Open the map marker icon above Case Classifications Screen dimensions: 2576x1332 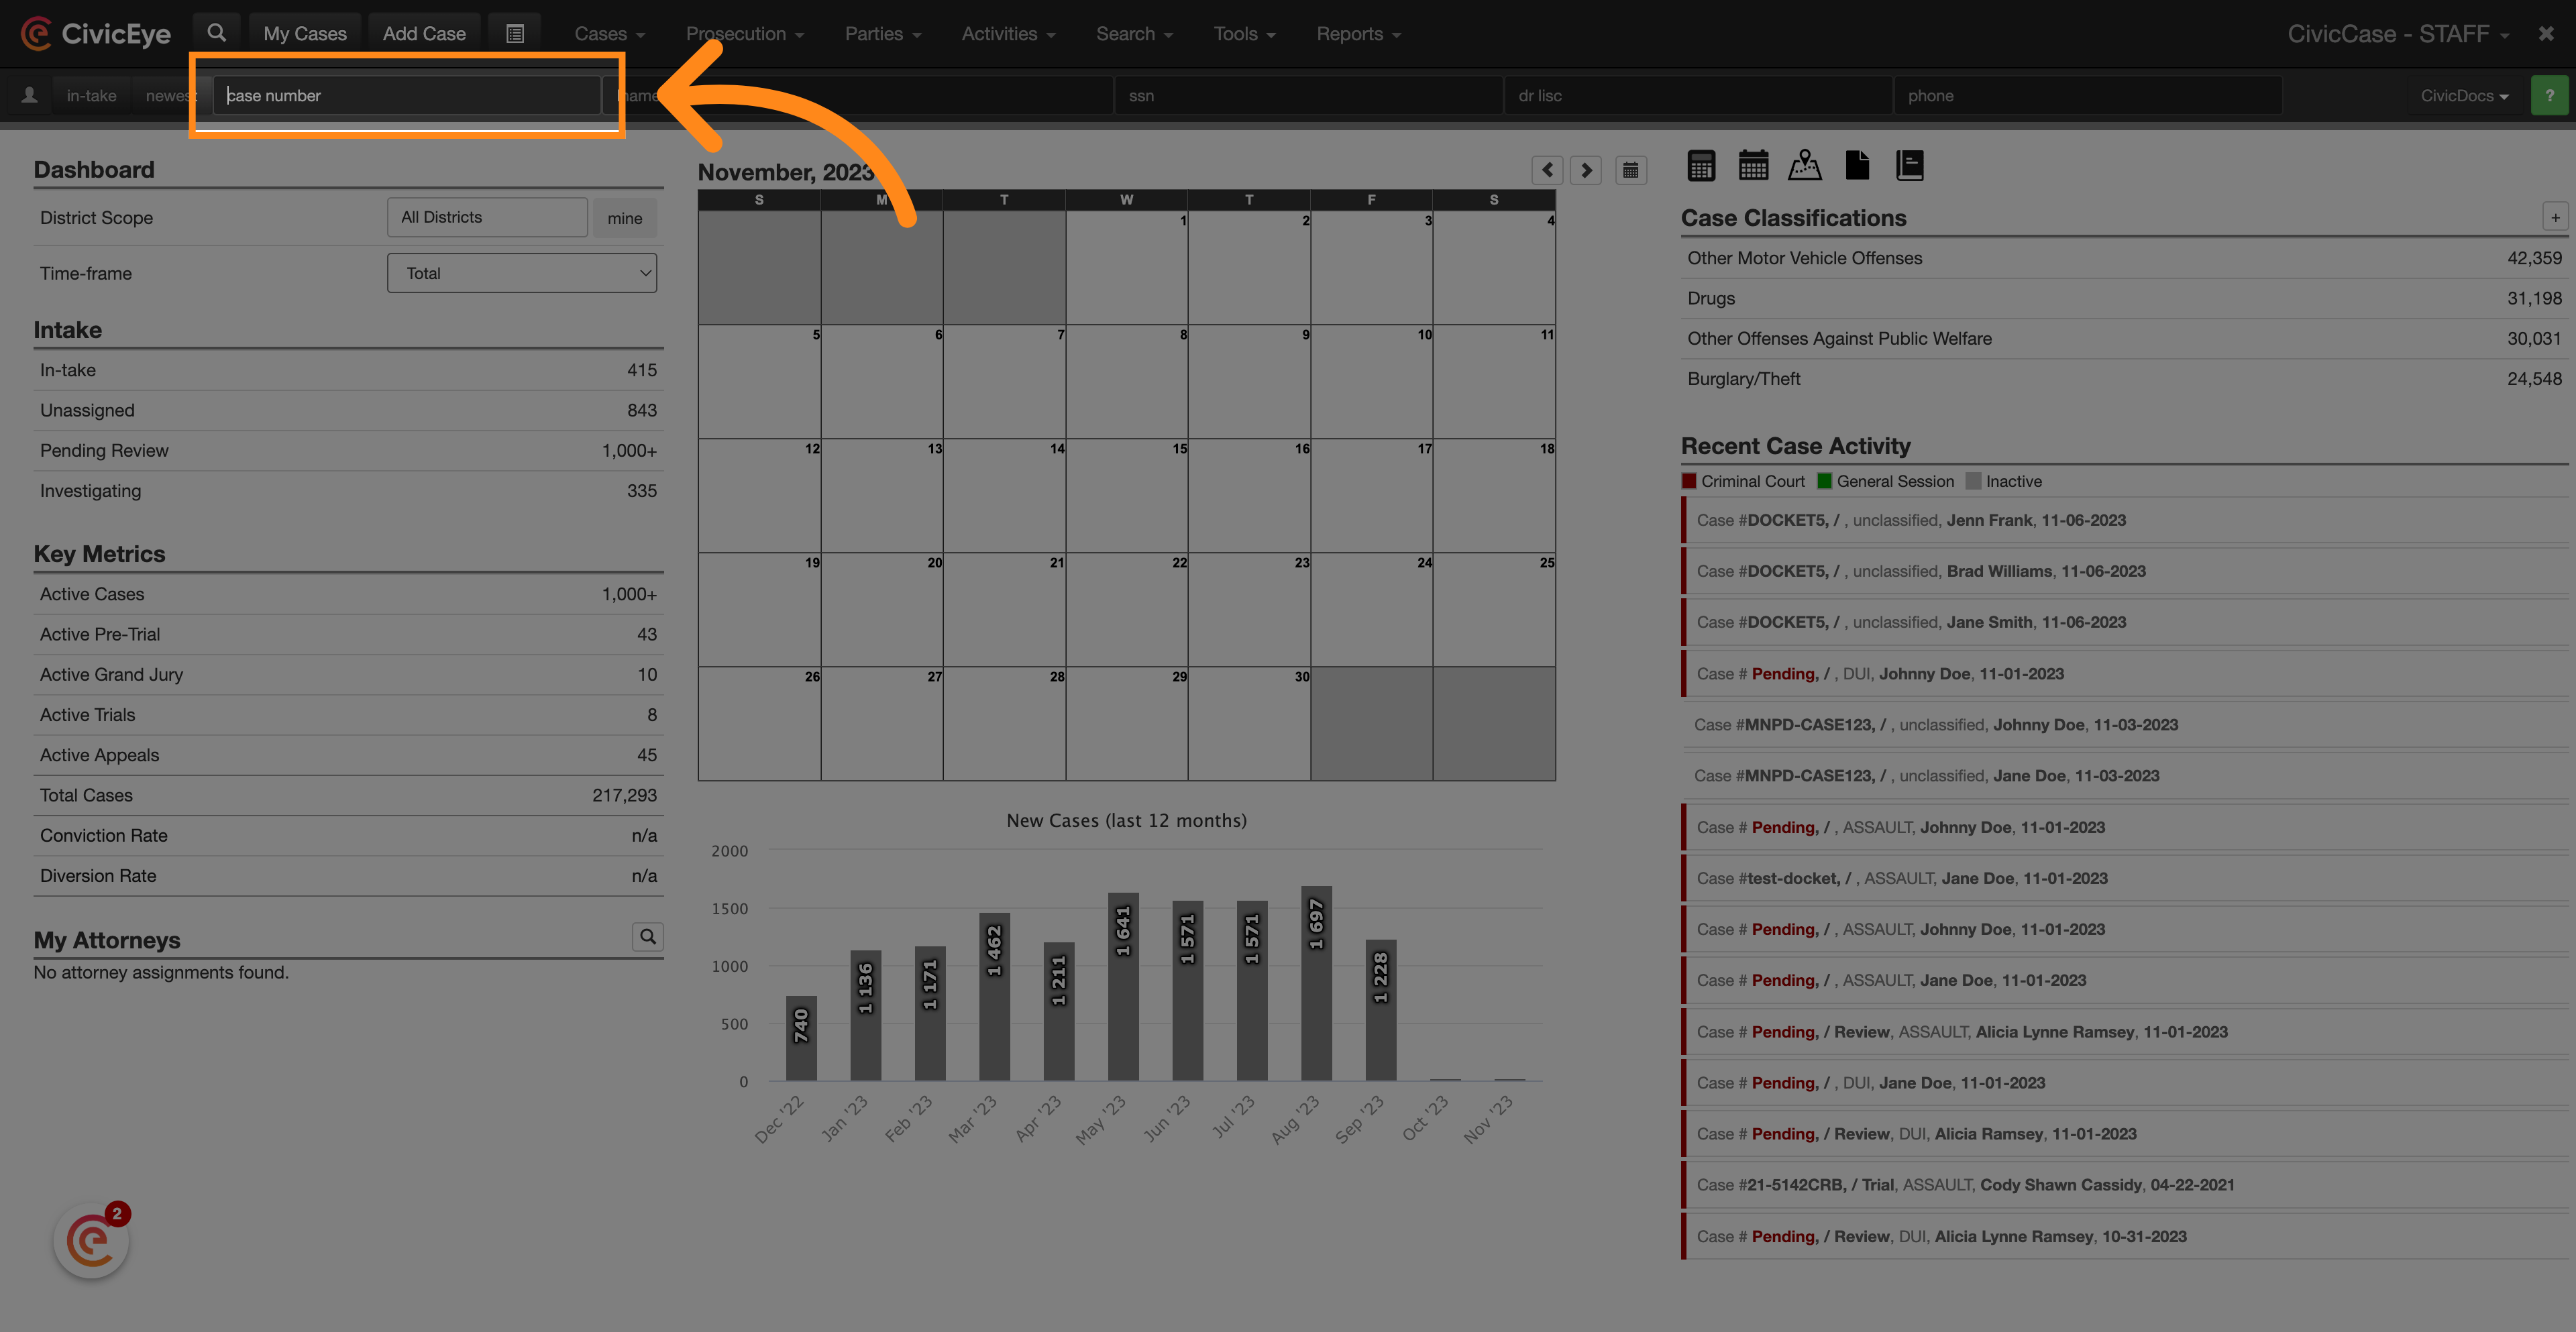(x=1805, y=165)
